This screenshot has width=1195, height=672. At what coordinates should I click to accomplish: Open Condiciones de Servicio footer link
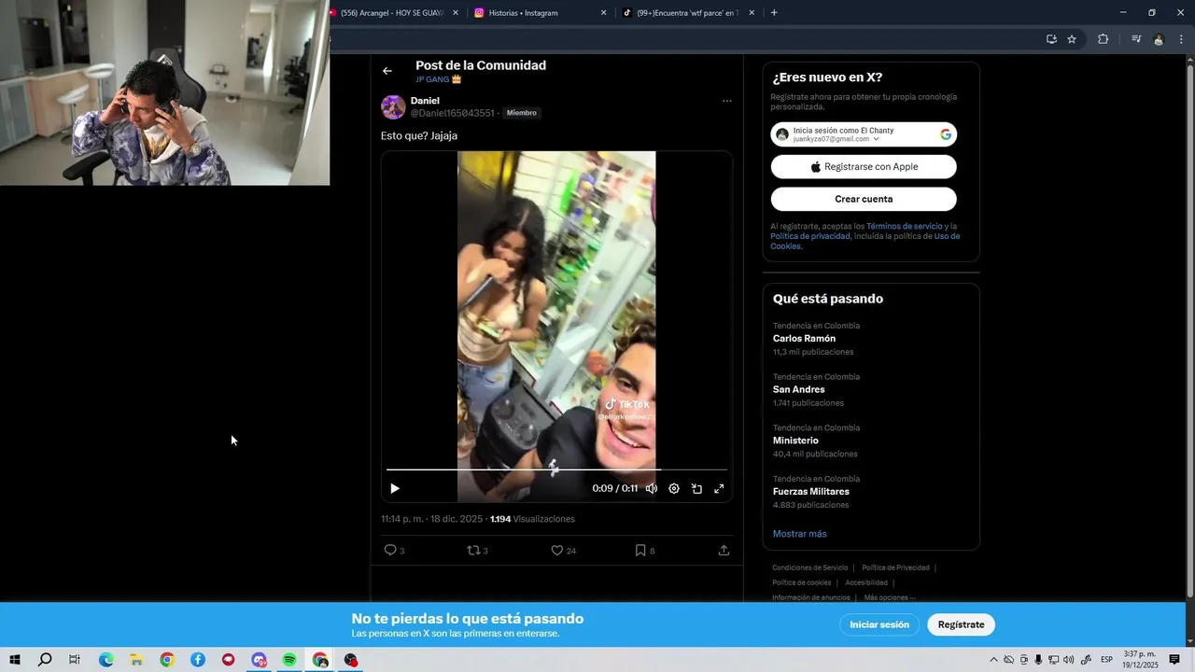point(810,567)
